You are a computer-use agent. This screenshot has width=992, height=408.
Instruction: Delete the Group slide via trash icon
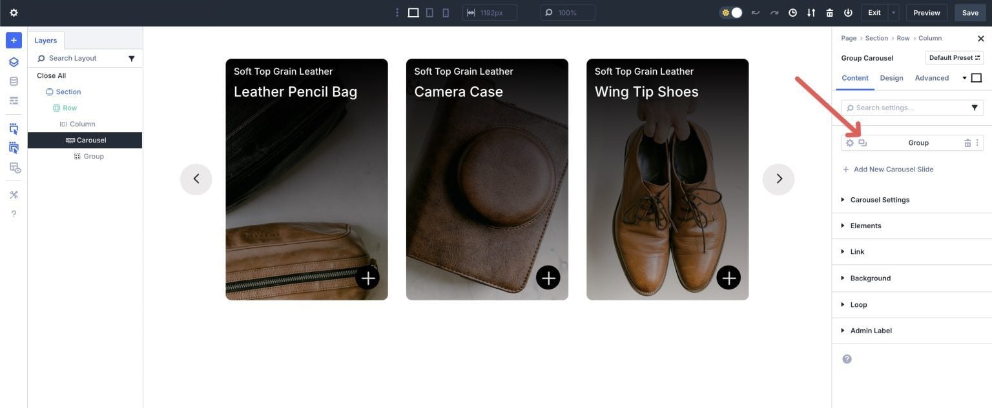point(967,142)
